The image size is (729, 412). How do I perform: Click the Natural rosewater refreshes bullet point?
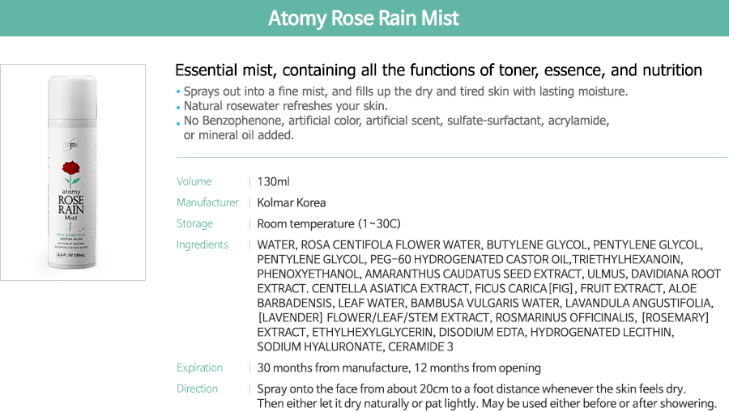point(285,106)
